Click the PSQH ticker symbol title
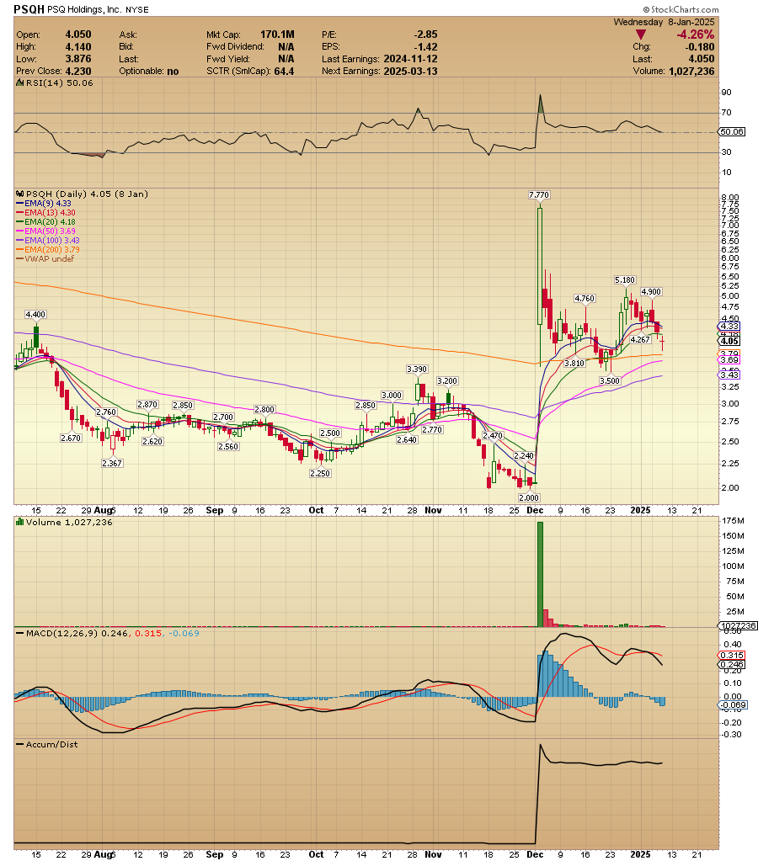 29,9
